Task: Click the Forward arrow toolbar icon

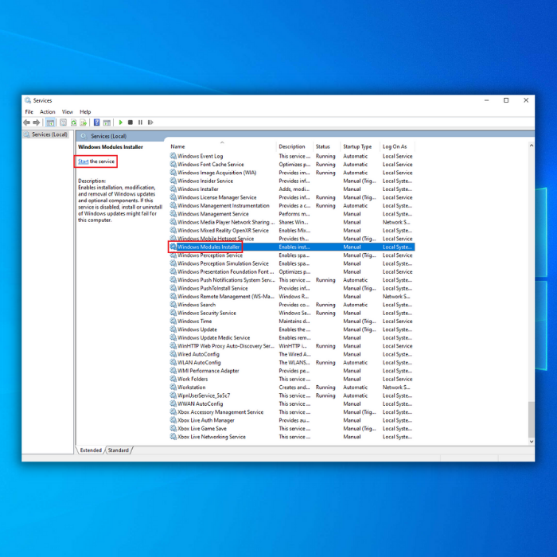Action: tap(37, 123)
